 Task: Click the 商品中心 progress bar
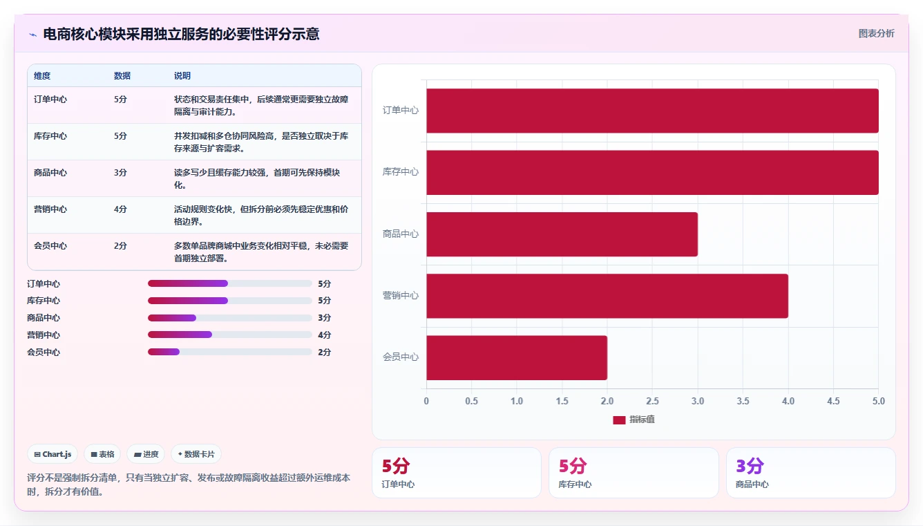click(x=230, y=318)
